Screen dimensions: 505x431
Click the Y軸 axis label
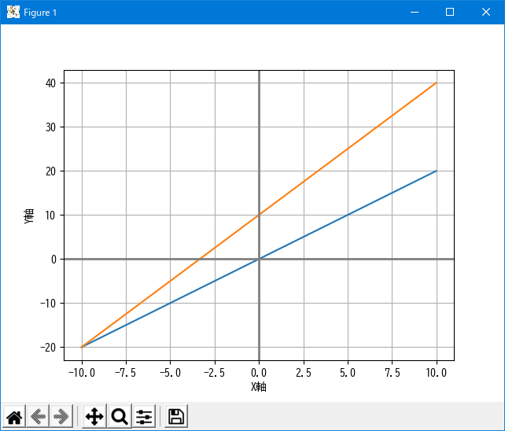29,216
